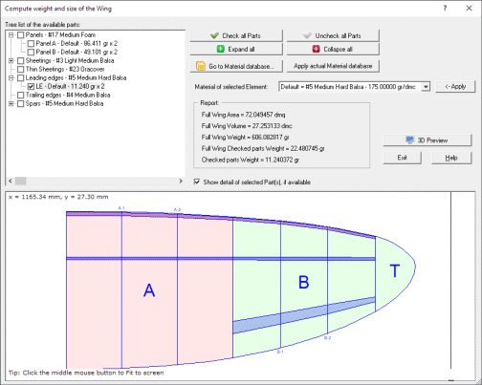Click the Apply actual Material database button

coord(333,66)
